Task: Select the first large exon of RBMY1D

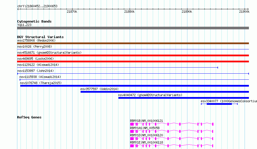Action: [132, 139]
